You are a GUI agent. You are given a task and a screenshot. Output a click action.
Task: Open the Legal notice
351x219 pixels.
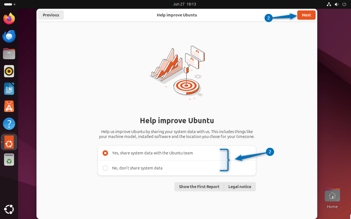(x=240, y=186)
